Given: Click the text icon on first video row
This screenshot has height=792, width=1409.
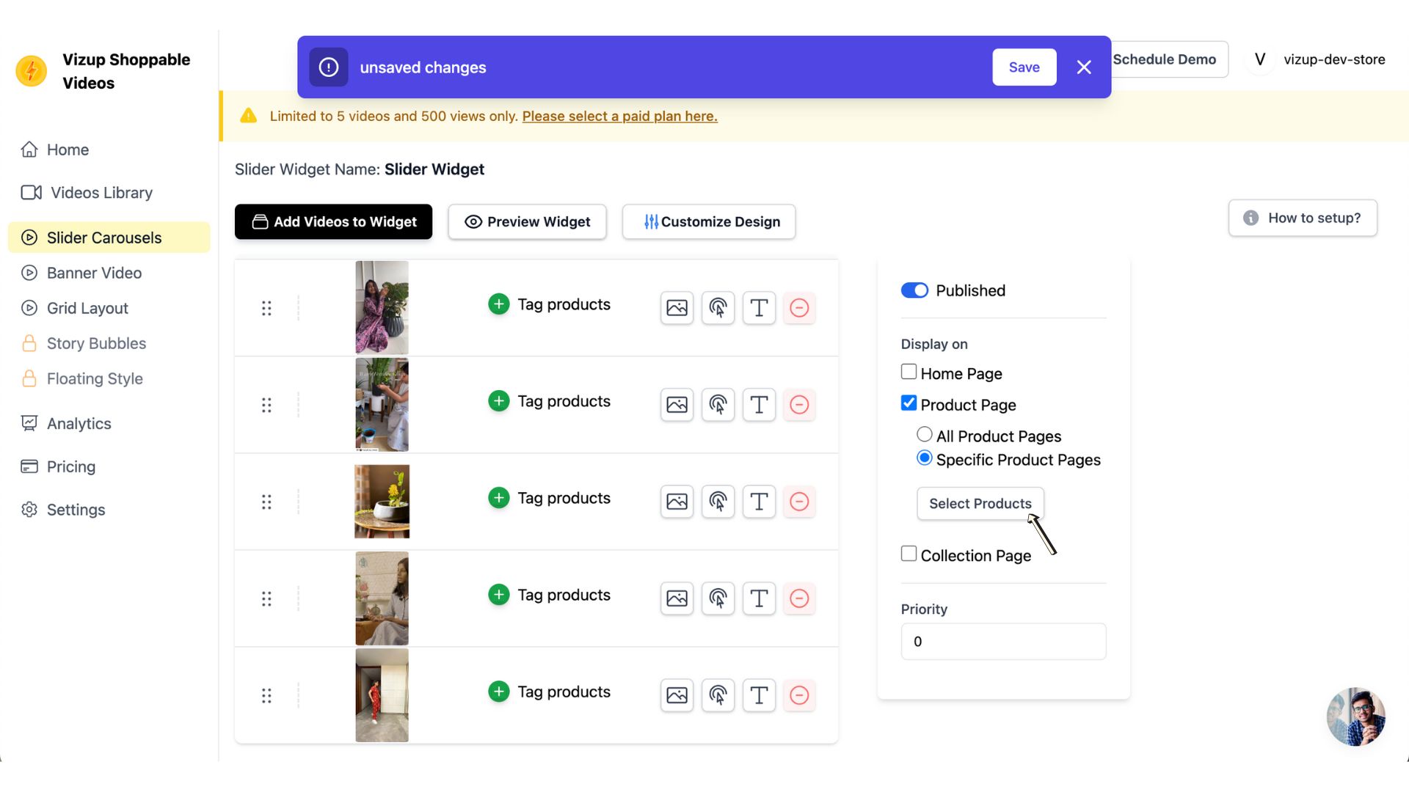Looking at the screenshot, I should [x=760, y=307].
